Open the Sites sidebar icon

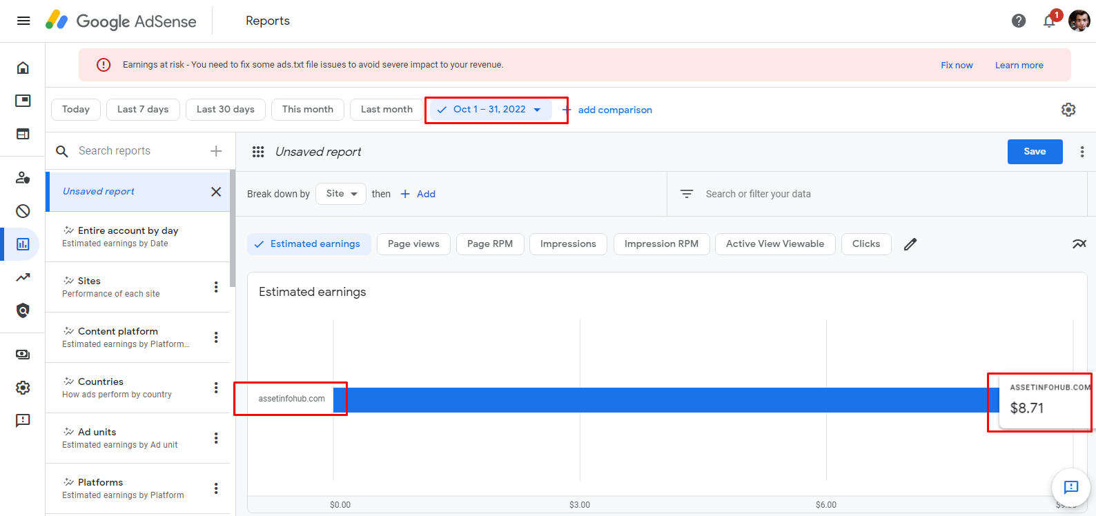coord(23,134)
